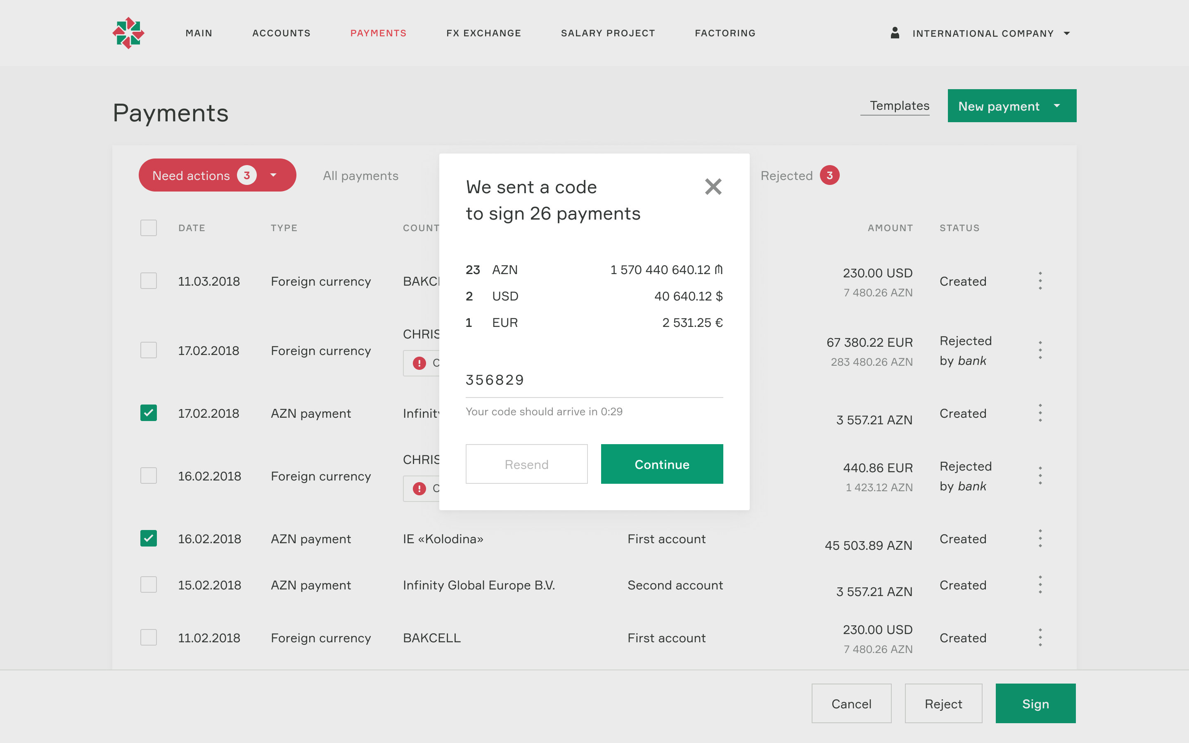
Task: Close the sign code dialog
Action: point(713,187)
